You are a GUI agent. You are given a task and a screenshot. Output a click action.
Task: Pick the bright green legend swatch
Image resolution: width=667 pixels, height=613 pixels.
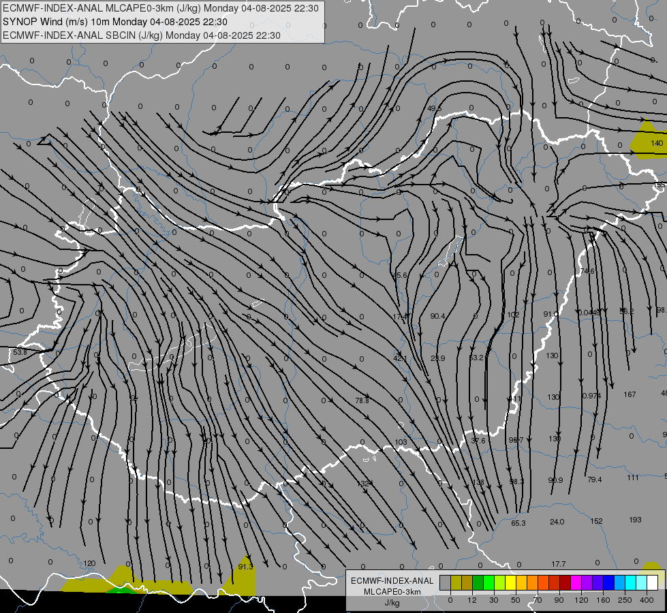pyautogui.click(x=489, y=583)
